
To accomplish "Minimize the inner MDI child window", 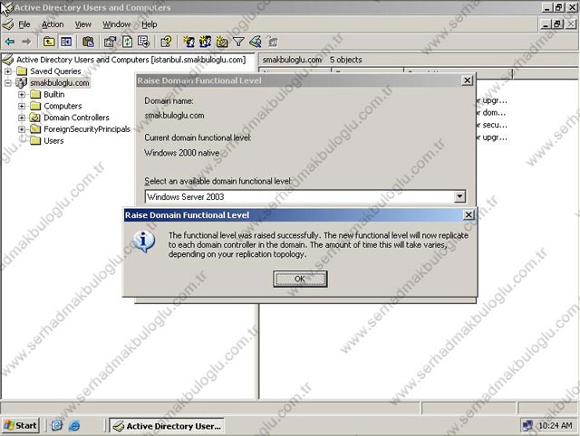I will pos(546,24).
